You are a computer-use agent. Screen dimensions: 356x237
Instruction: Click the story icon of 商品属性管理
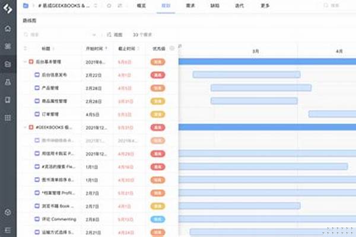(x=37, y=101)
